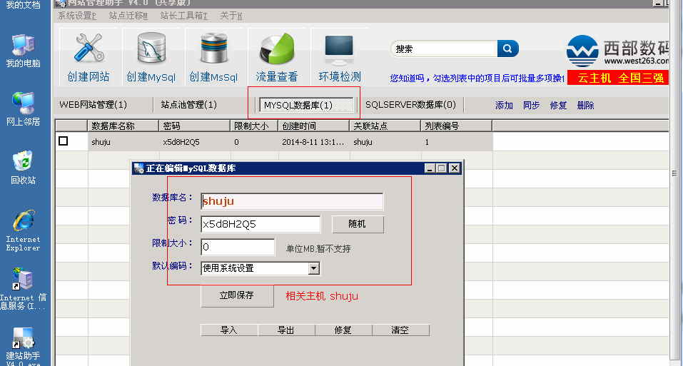The width and height of the screenshot is (683, 366).
Task: Open the 创建MsSql database tool
Action: click(213, 57)
